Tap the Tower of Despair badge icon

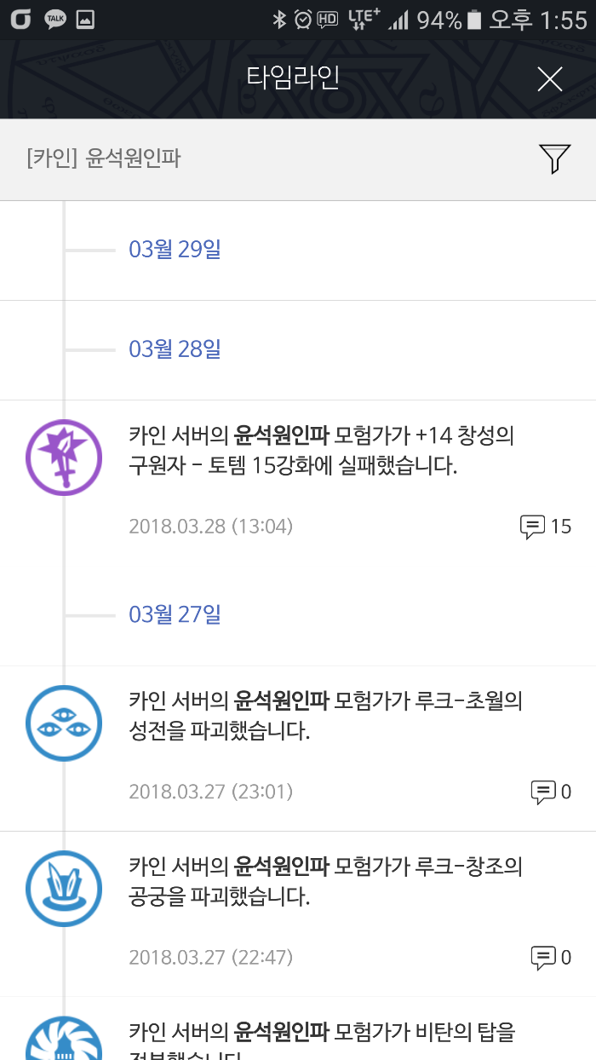coord(64,1041)
